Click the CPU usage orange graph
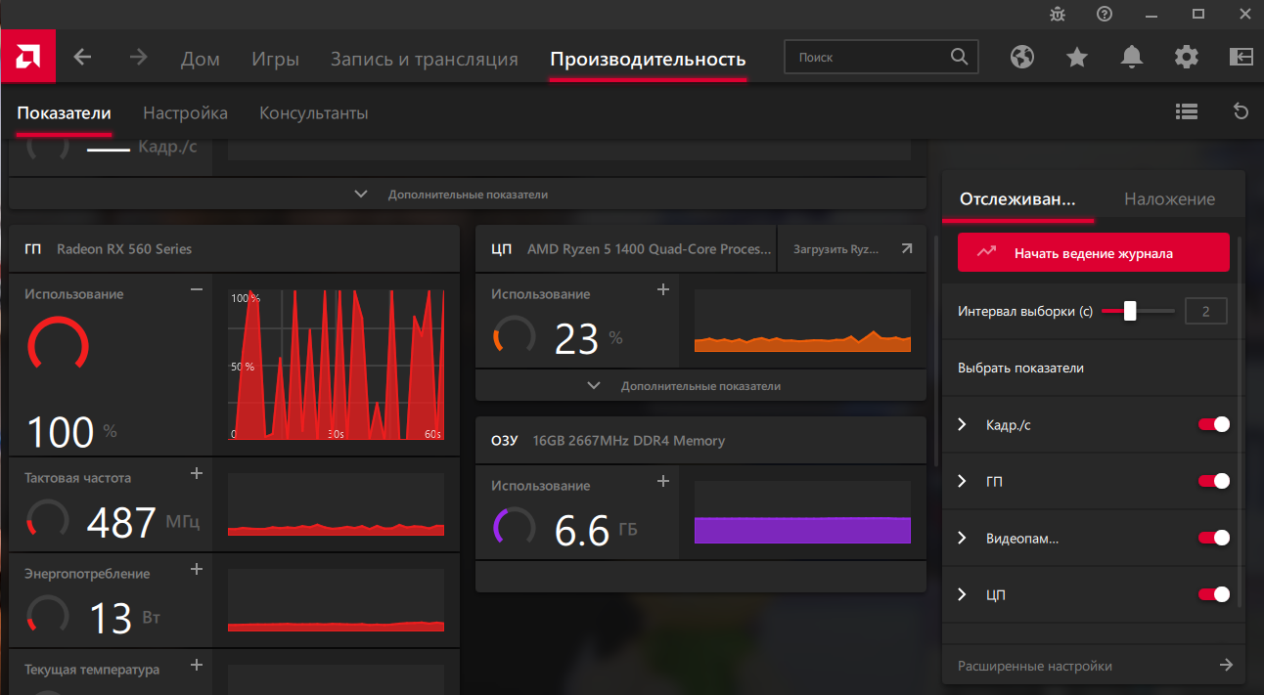1264x695 pixels. coord(802,321)
